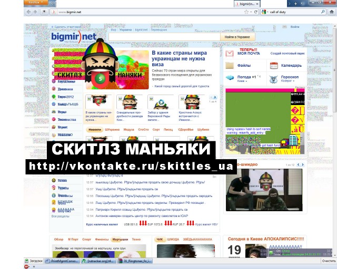Click the Гороскоп zodiac icon

[274, 79]
